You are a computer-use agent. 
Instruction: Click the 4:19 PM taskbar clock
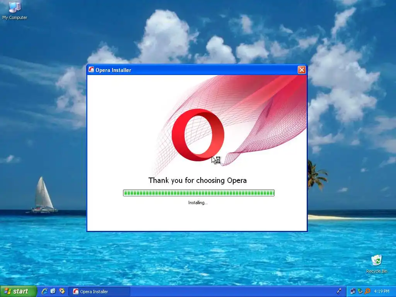382,291
